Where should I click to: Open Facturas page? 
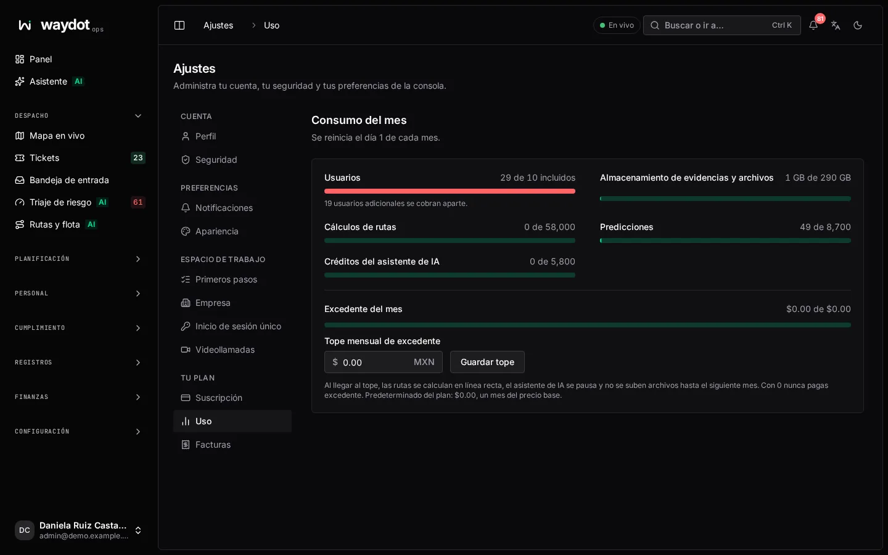(x=232, y=445)
